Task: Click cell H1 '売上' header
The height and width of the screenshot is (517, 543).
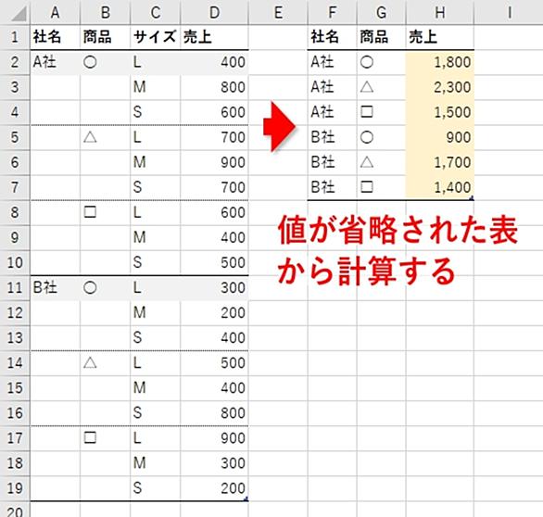Action: pyautogui.click(x=440, y=37)
